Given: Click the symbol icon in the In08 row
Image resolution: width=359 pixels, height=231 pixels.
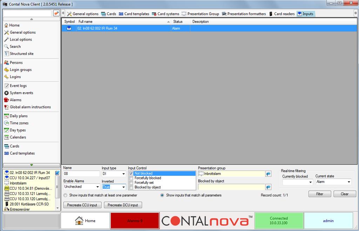Looking at the screenshot, I should (69, 28).
